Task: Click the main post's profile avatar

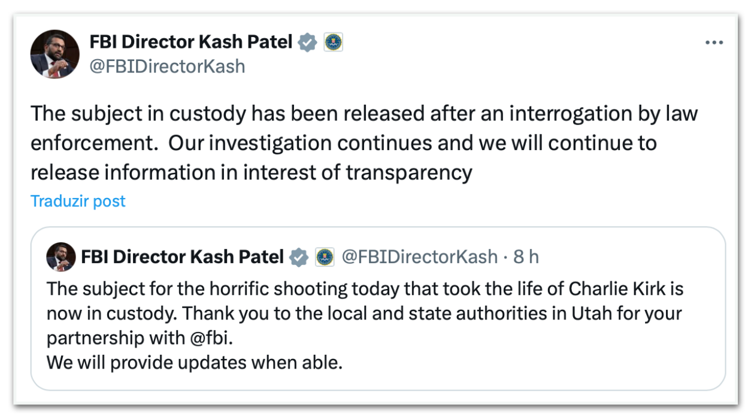Action: coord(55,54)
